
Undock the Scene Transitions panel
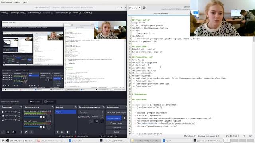coord(104,107)
